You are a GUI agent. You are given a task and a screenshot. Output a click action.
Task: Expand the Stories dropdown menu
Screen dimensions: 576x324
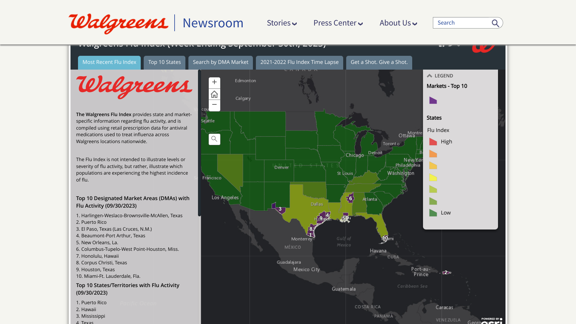282,23
